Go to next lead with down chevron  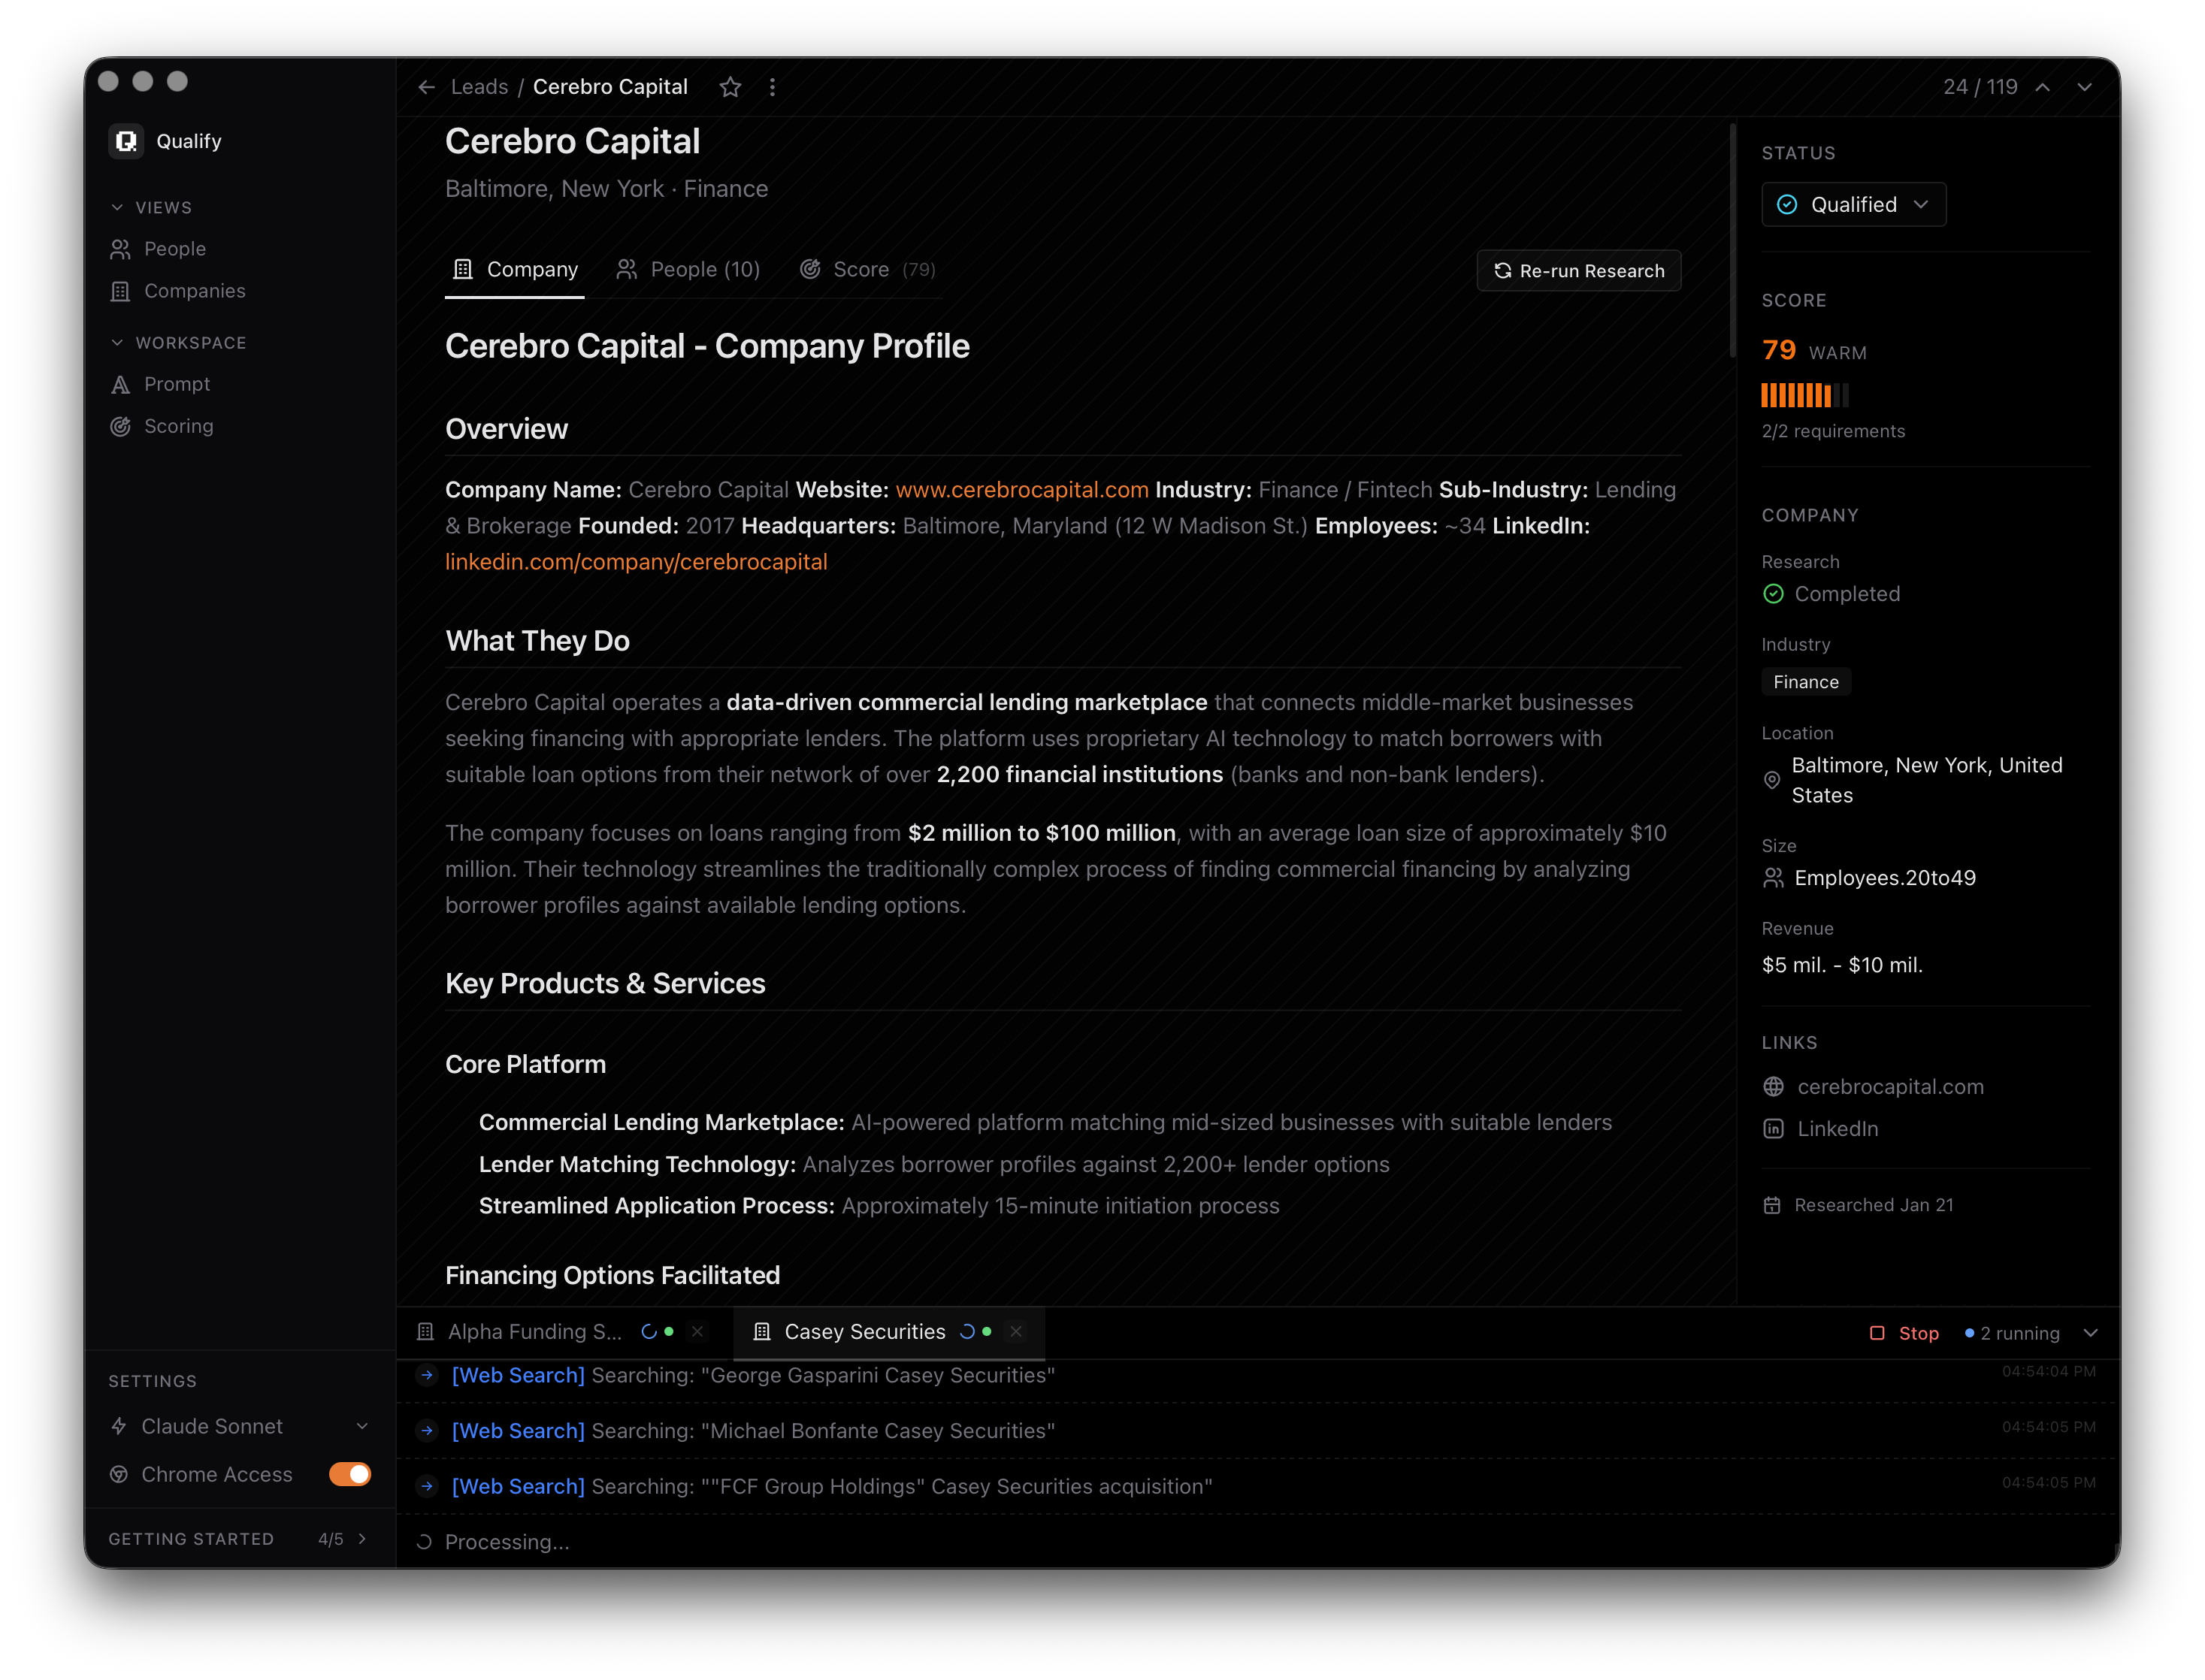click(2085, 87)
